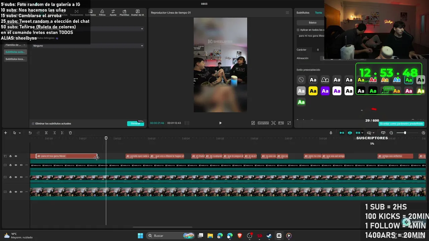Click the timeline zoom out icon
Image resolution: width=429 pixels, height=241 pixels.
pos(391,133)
